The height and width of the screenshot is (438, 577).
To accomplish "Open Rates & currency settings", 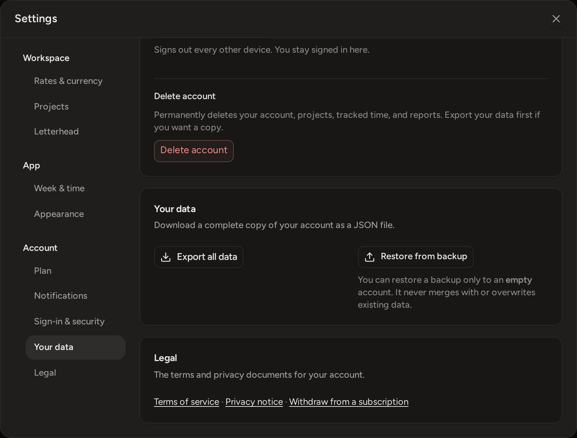I will coord(76,81).
